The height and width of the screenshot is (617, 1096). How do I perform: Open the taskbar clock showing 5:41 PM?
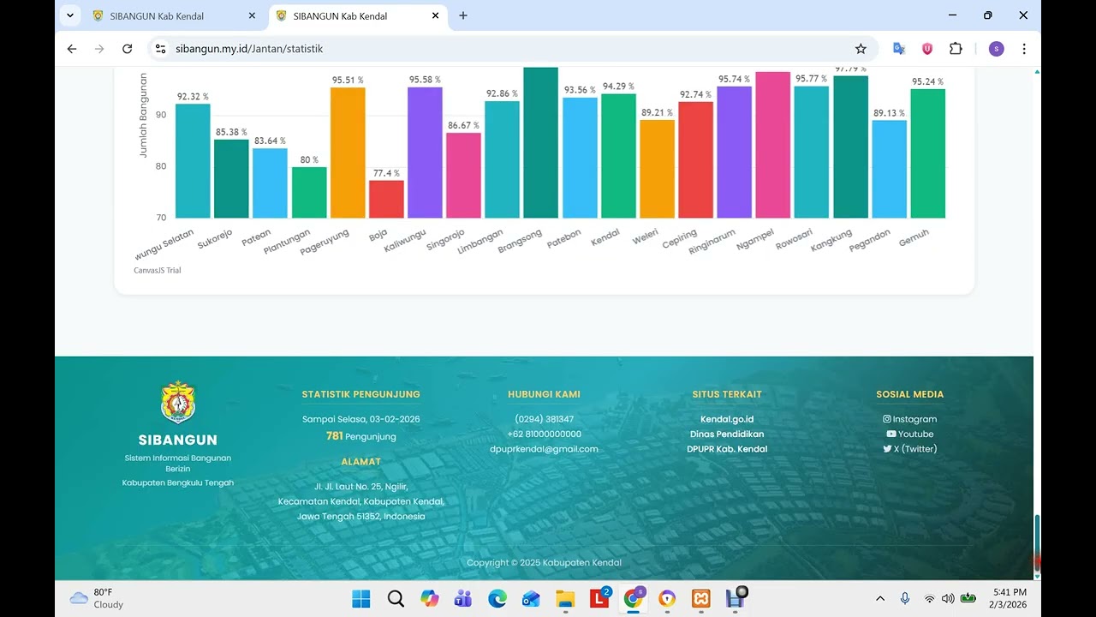tap(1010, 598)
